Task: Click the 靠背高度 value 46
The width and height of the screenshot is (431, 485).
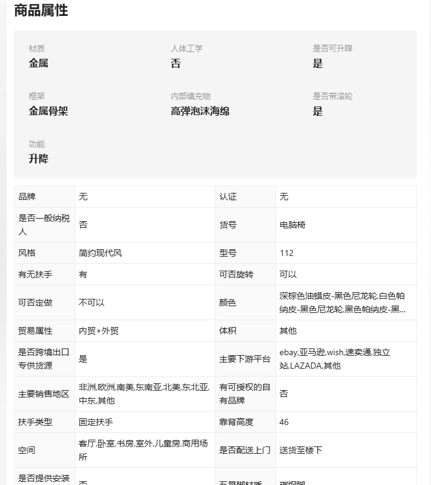Action: click(284, 422)
